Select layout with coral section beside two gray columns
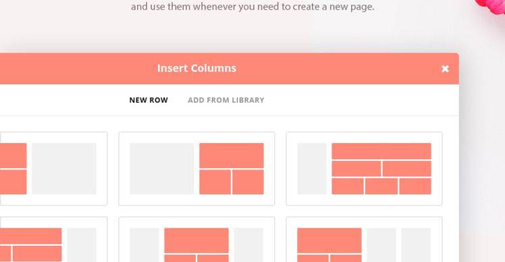This screenshot has height=262, width=505. [x=364, y=240]
